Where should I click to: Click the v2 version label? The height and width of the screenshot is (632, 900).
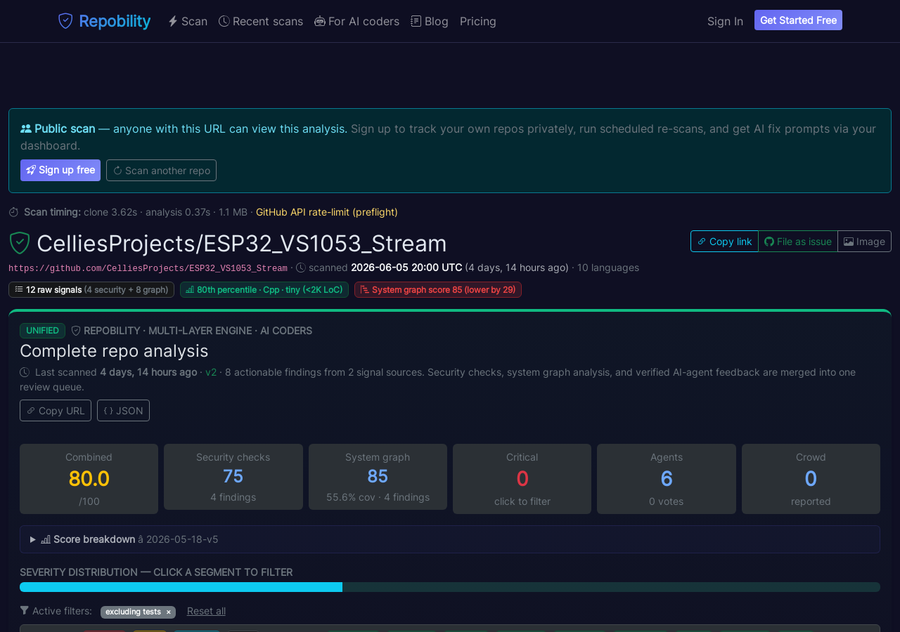[x=211, y=372]
